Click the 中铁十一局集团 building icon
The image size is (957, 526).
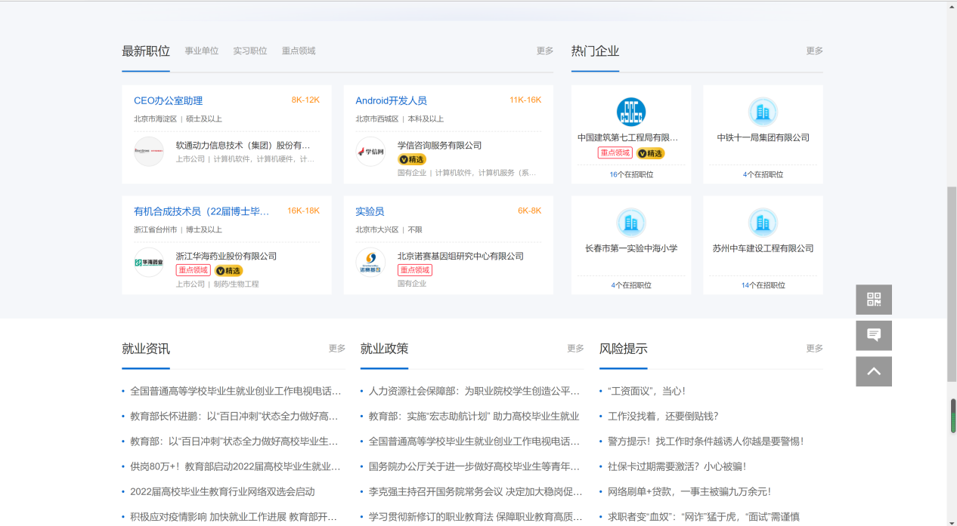point(763,112)
